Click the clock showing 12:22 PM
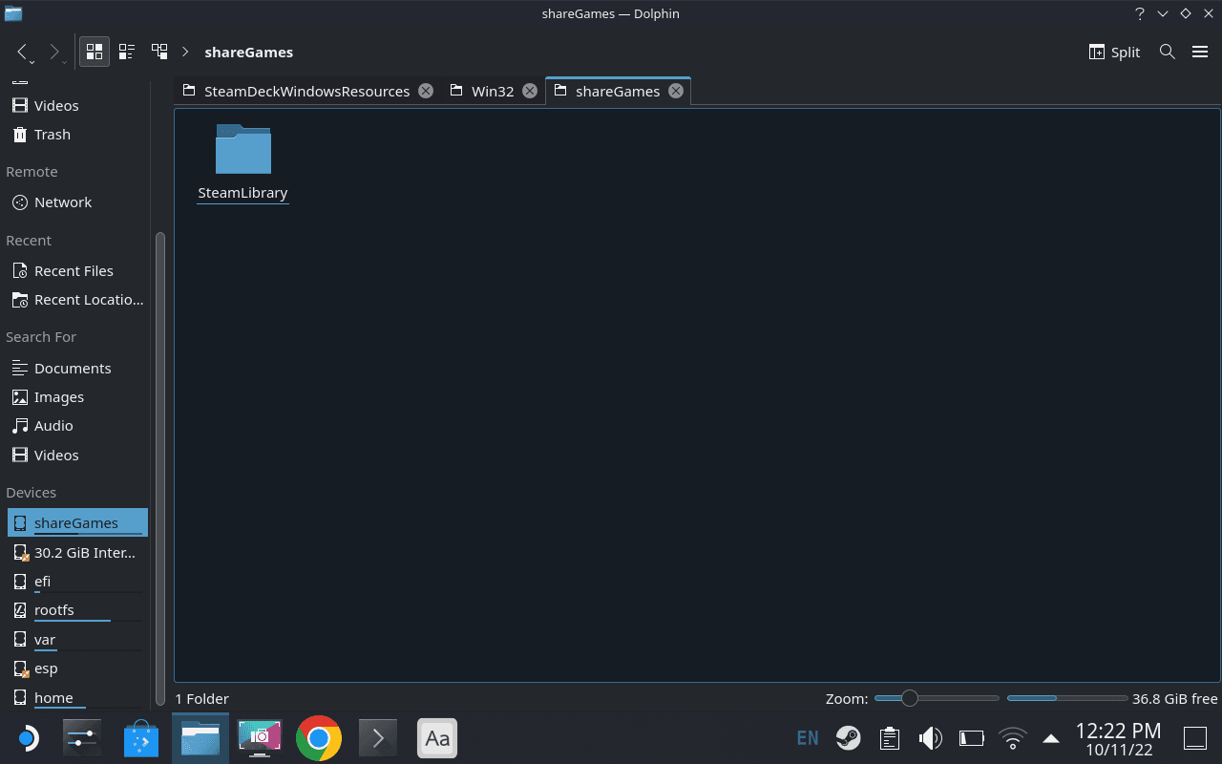1222x764 pixels. point(1118,732)
